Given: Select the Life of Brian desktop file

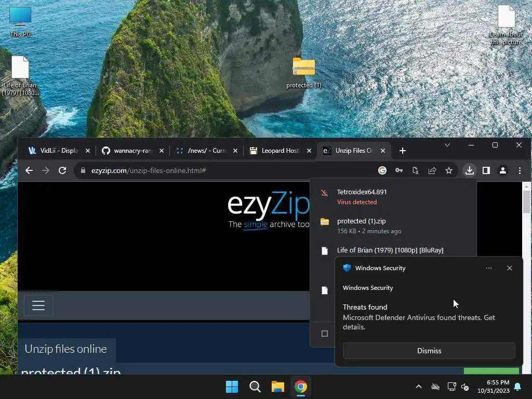Looking at the screenshot, I should [20, 76].
